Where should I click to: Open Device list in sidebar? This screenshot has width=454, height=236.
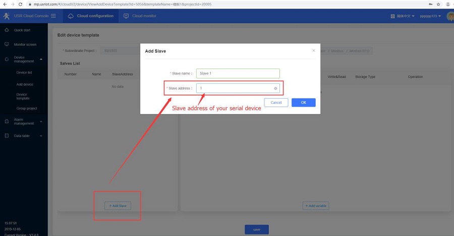(24, 72)
